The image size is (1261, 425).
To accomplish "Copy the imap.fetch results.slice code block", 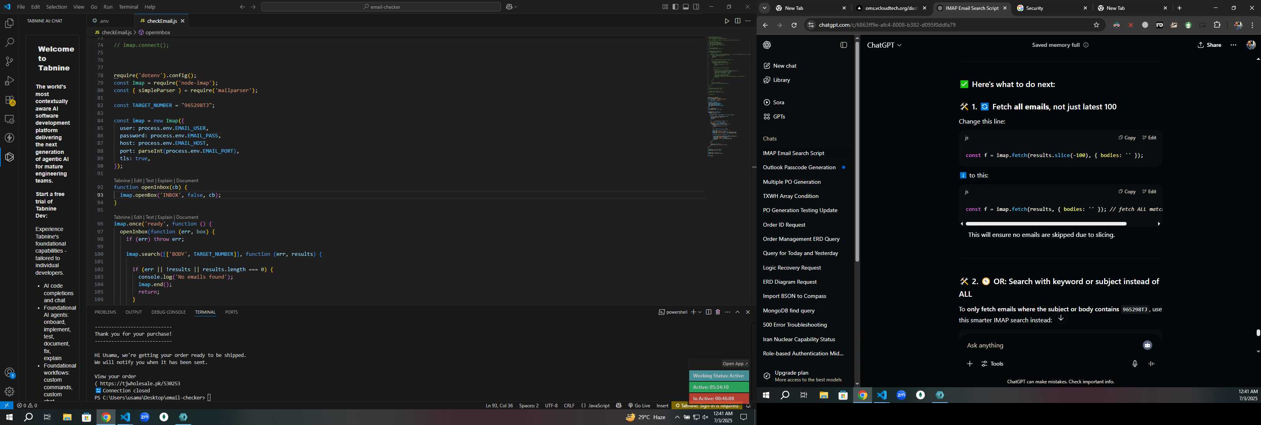I will pos(1126,138).
